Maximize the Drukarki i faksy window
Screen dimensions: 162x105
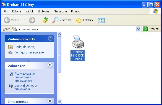151,5
